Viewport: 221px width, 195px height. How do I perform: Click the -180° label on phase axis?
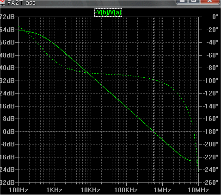(210, 132)
